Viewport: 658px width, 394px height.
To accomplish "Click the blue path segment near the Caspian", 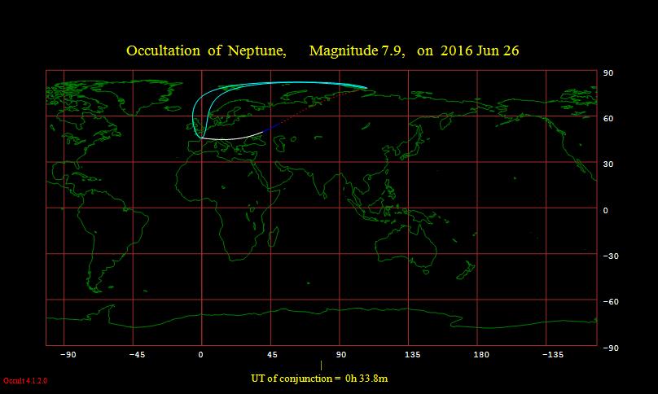I will coord(271,128).
